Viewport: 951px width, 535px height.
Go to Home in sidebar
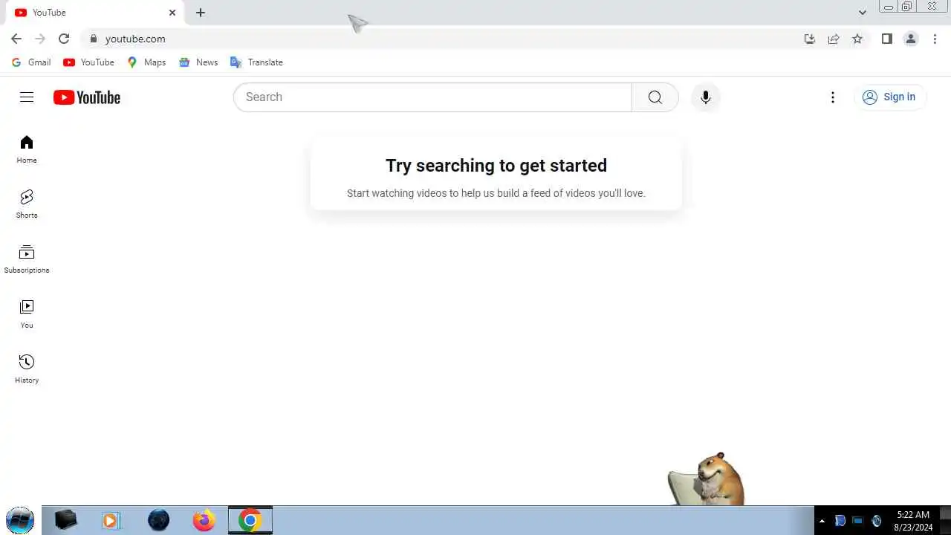click(27, 149)
